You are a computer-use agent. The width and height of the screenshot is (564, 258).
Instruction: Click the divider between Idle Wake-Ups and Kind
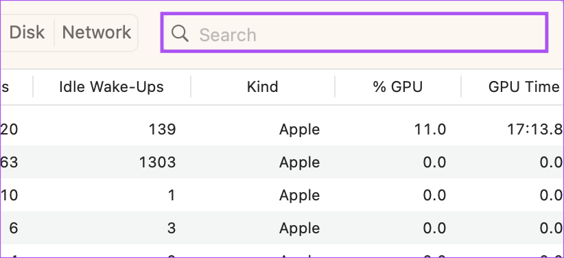191,86
